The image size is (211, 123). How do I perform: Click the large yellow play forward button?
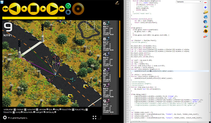coord(52,9)
